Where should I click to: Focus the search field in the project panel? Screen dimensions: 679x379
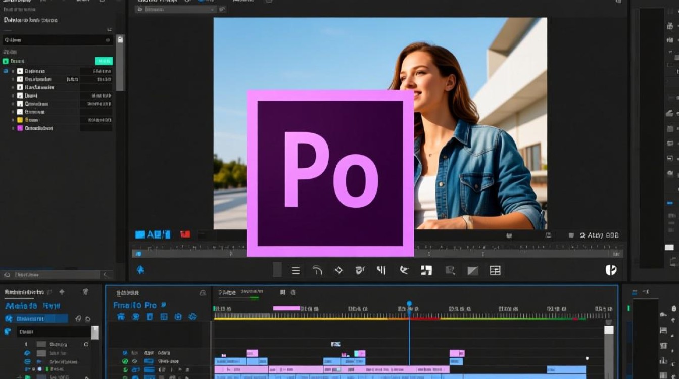point(57,40)
